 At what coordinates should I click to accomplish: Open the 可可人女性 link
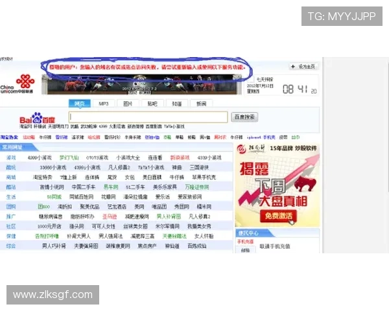tap(104, 226)
